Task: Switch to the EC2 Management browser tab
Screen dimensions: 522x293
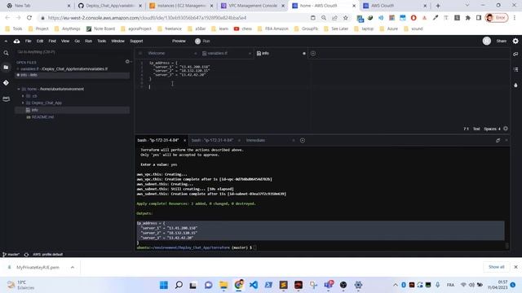Action: pos(182,6)
